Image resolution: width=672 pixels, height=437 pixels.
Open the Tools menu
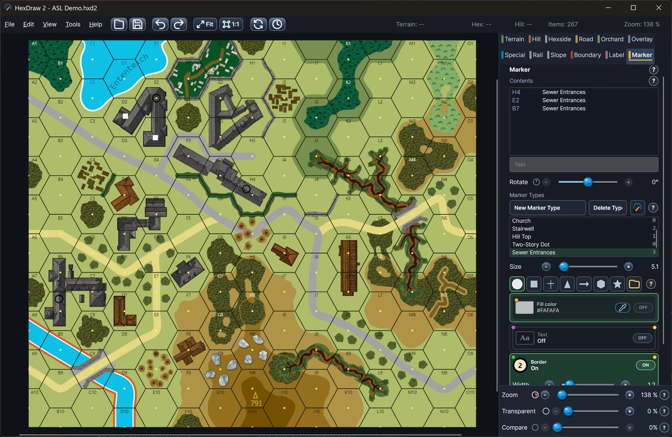tap(73, 24)
